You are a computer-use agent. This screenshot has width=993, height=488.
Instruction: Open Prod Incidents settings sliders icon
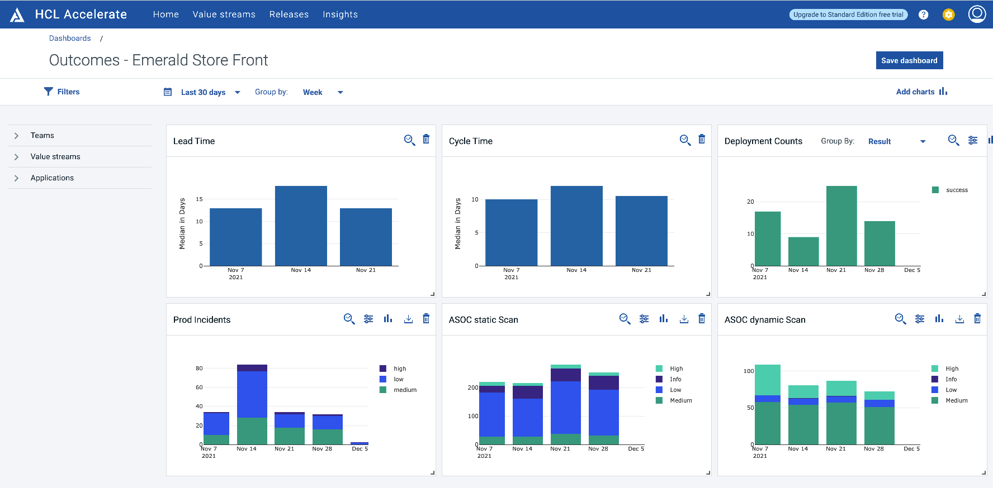click(x=368, y=319)
